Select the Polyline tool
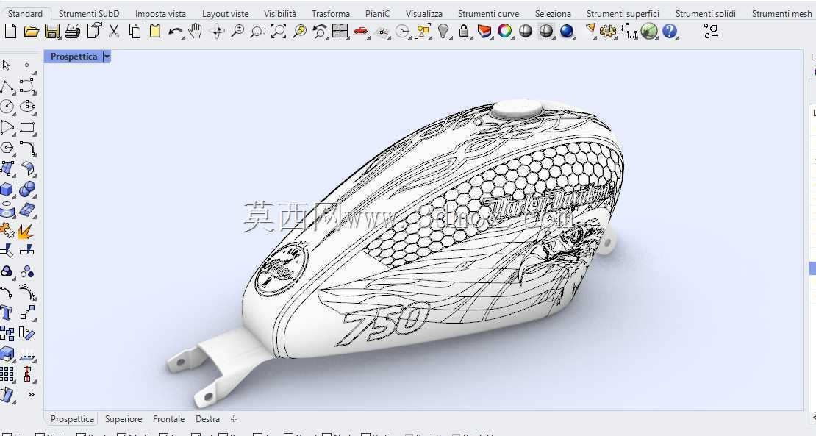The image size is (816, 436). point(7,86)
